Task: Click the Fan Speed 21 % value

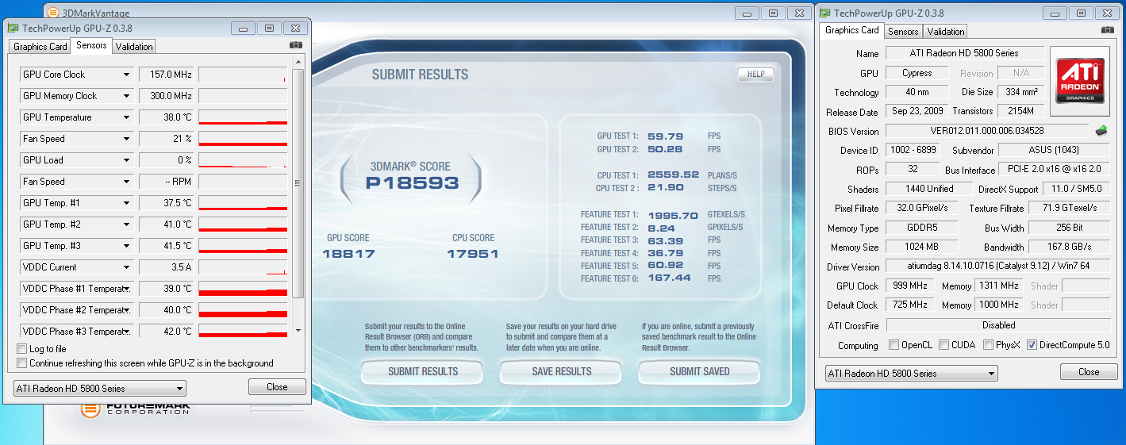Action: (x=166, y=139)
